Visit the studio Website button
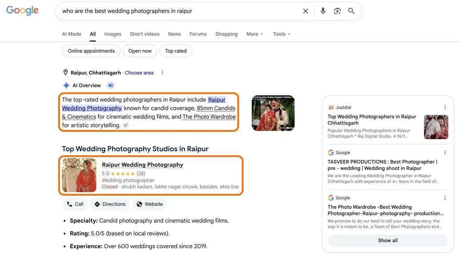 [x=150, y=204]
